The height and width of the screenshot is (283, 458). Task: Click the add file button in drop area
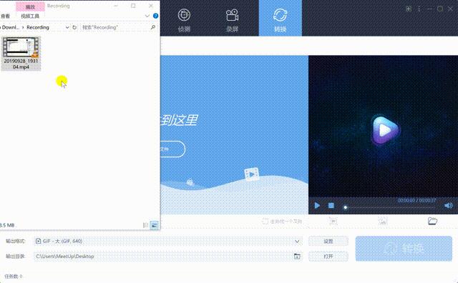(172, 149)
